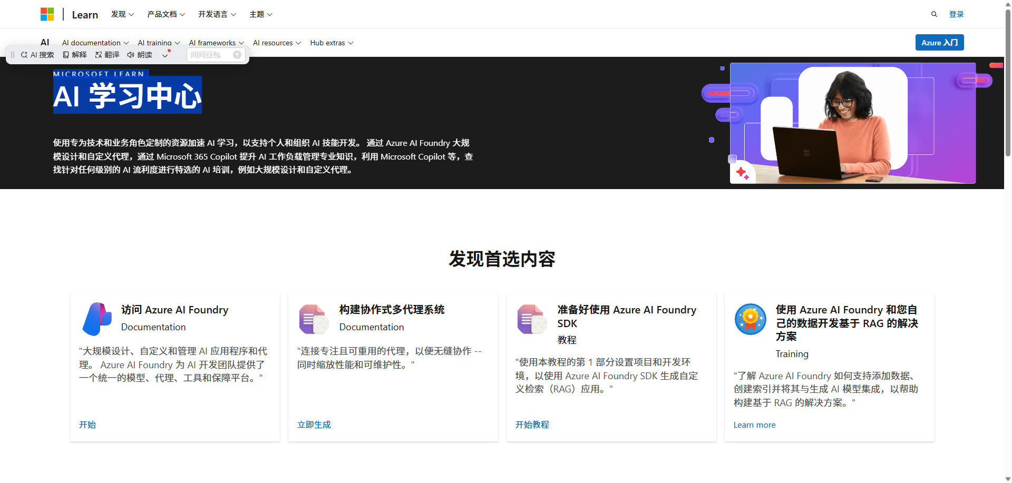Expand the 产品文档 menu
The height and width of the screenshot is (483, 1012).
(166, 14)
